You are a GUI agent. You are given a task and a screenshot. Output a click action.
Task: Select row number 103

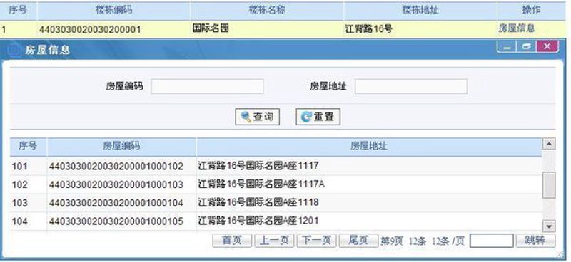pos(20,203)
